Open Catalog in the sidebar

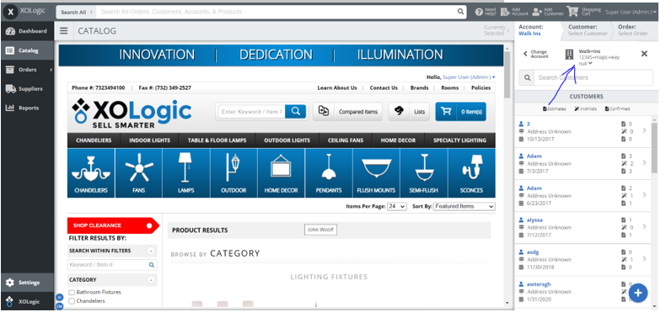[27, 50]
